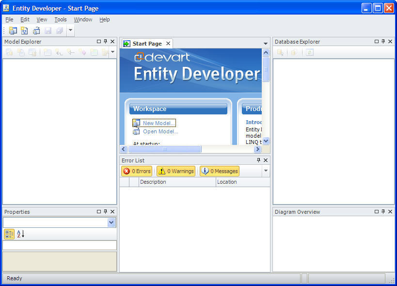Click the Model Explorer icon with pink diamond

[x=82, y=52]
